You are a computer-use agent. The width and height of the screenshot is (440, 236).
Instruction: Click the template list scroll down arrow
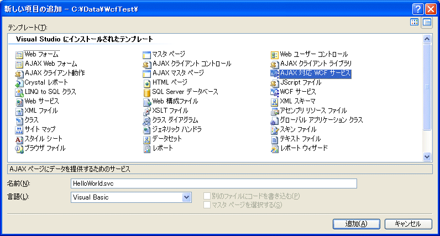pos(427,156)
